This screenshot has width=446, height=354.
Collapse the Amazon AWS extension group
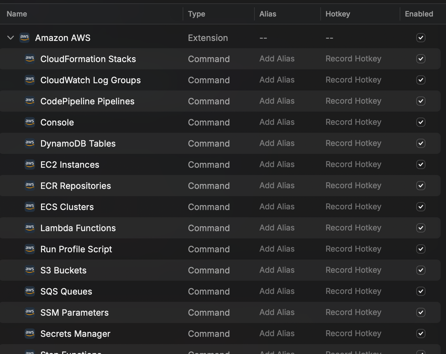[x=11, y=38]
